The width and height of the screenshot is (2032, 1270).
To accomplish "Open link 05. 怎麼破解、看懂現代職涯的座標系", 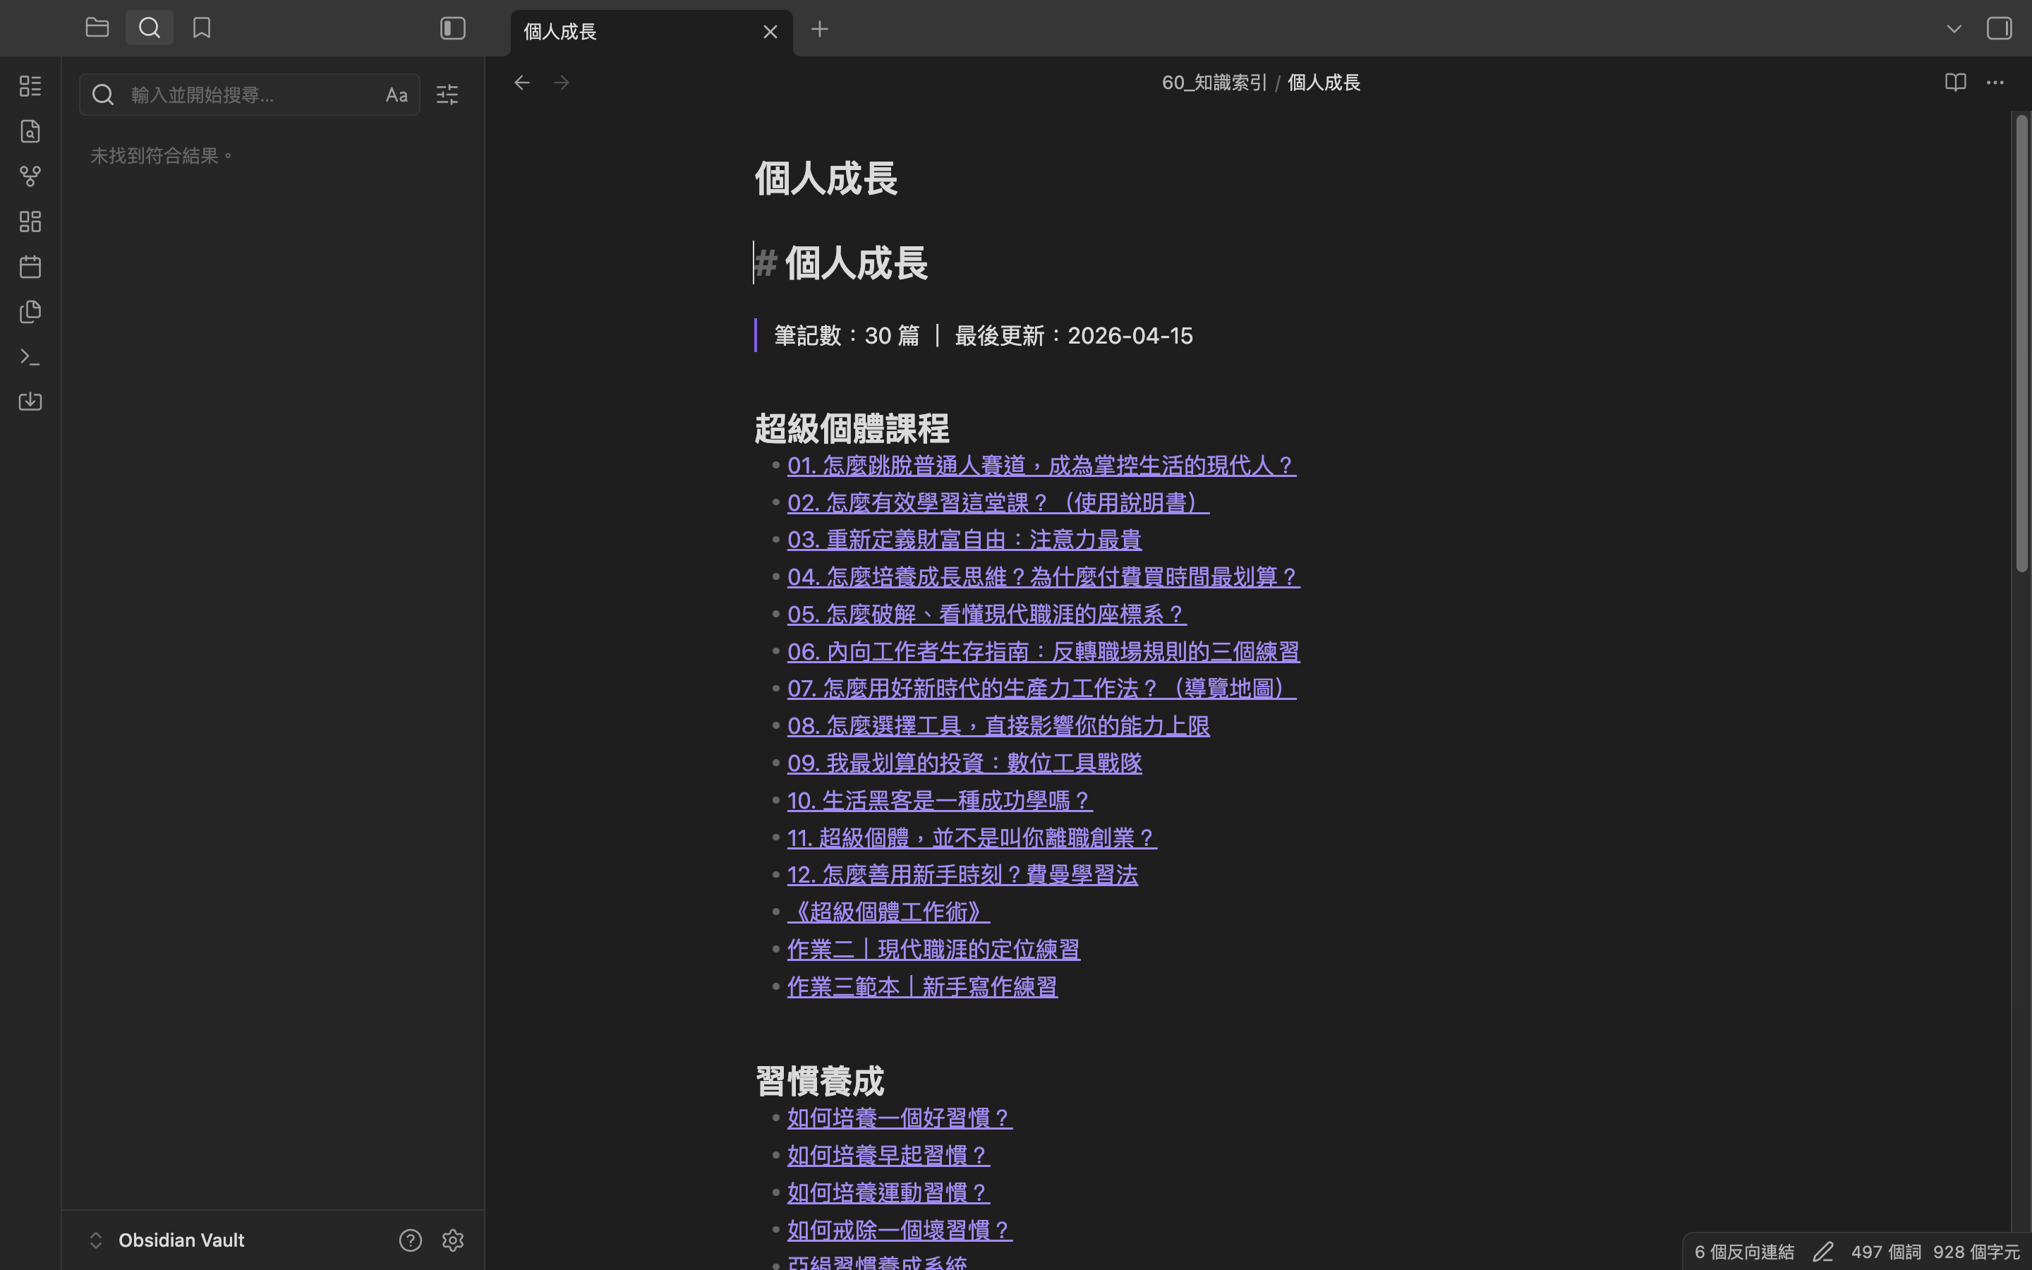I will (x=986, y=614).
